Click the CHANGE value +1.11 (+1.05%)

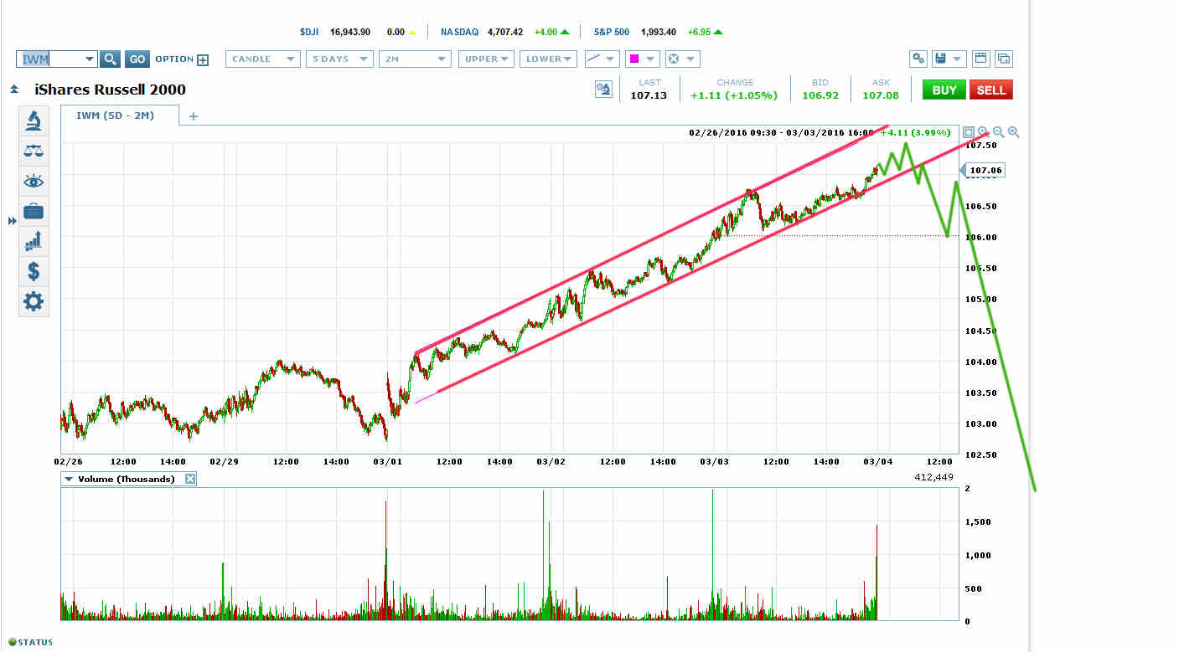pyautogui.click(x=735, y=95)
